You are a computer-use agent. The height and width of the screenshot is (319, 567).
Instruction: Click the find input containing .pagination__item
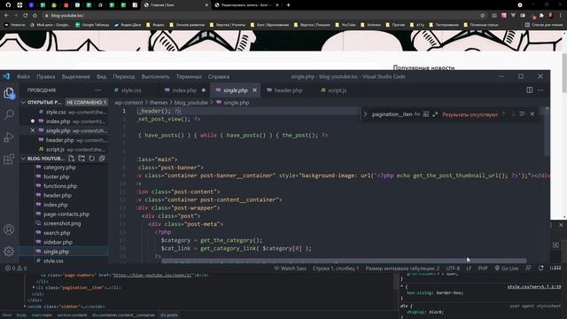click(392, 114)
